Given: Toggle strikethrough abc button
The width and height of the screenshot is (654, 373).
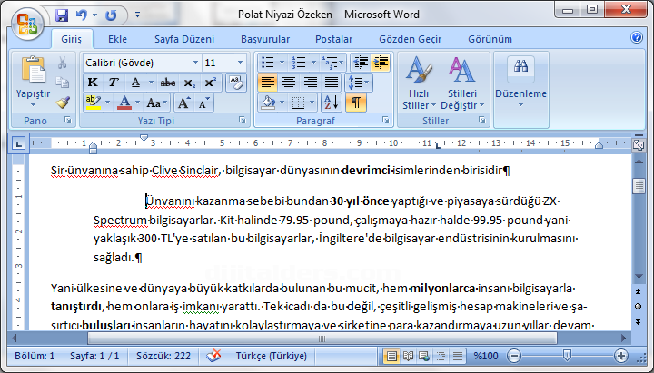Looking at the screenshot, I should click(x=168, y=83).
